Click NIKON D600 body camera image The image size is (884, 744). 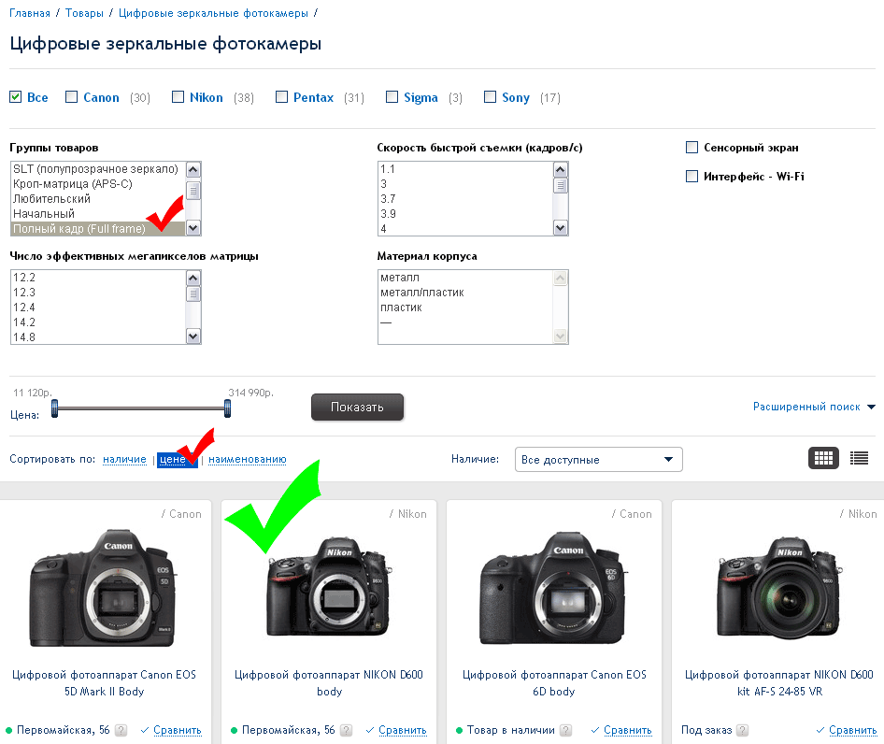(329, 587)
